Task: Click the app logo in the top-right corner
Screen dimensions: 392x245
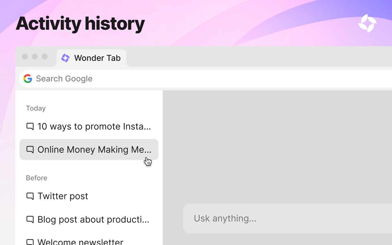Action: (367, 23)
